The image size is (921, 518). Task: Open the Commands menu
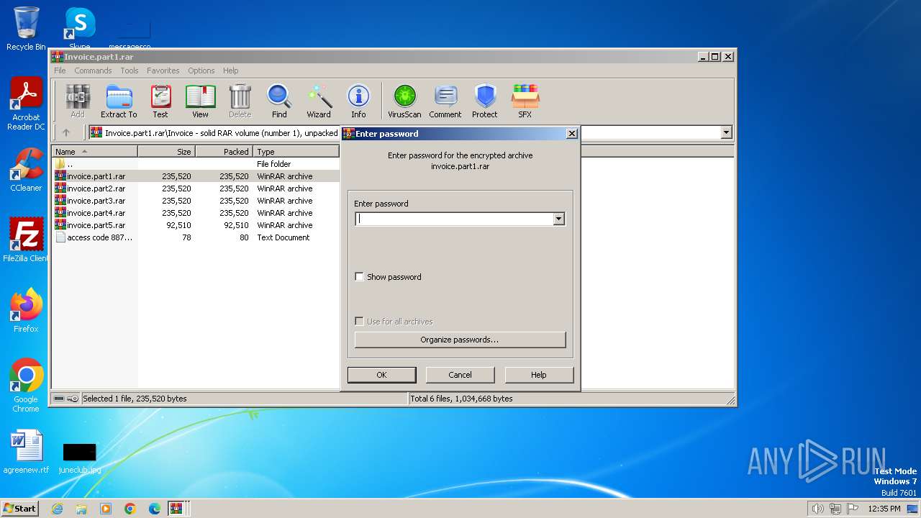click(93, 71)
